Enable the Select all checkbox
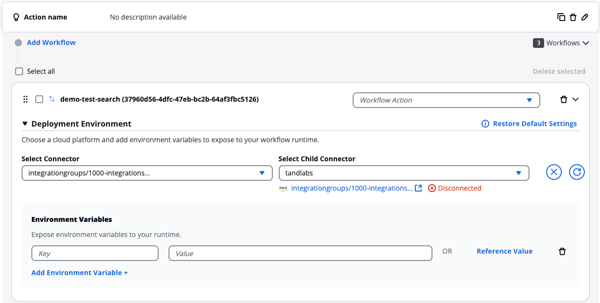The width and height of the screenshot is (600, 303). (x=19, y=71)
